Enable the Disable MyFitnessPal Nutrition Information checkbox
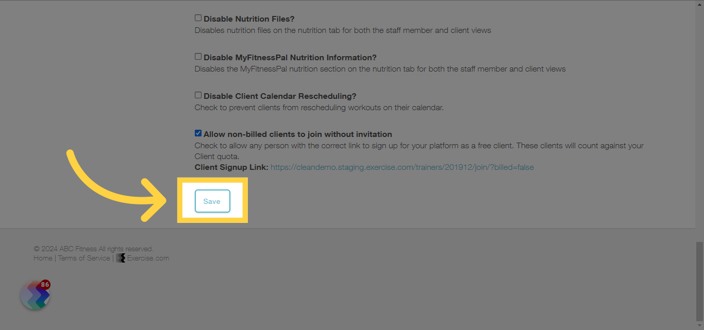Image resolution: width=704 pixels, height=330 pixels. pos(198,57)
